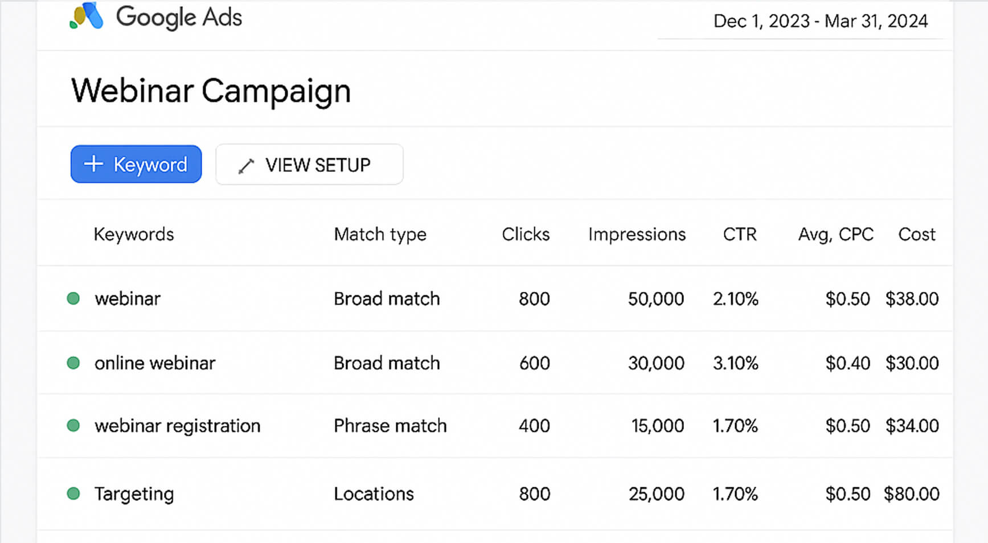Image resolution: width=988 pixels, height=543 pixels.
Task: Open the webinar registration keyword
Action: [177, 426]
